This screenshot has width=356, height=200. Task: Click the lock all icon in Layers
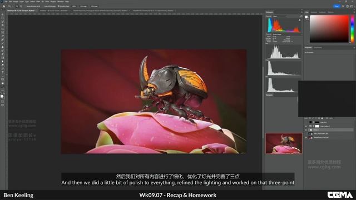tap(322, 118)
